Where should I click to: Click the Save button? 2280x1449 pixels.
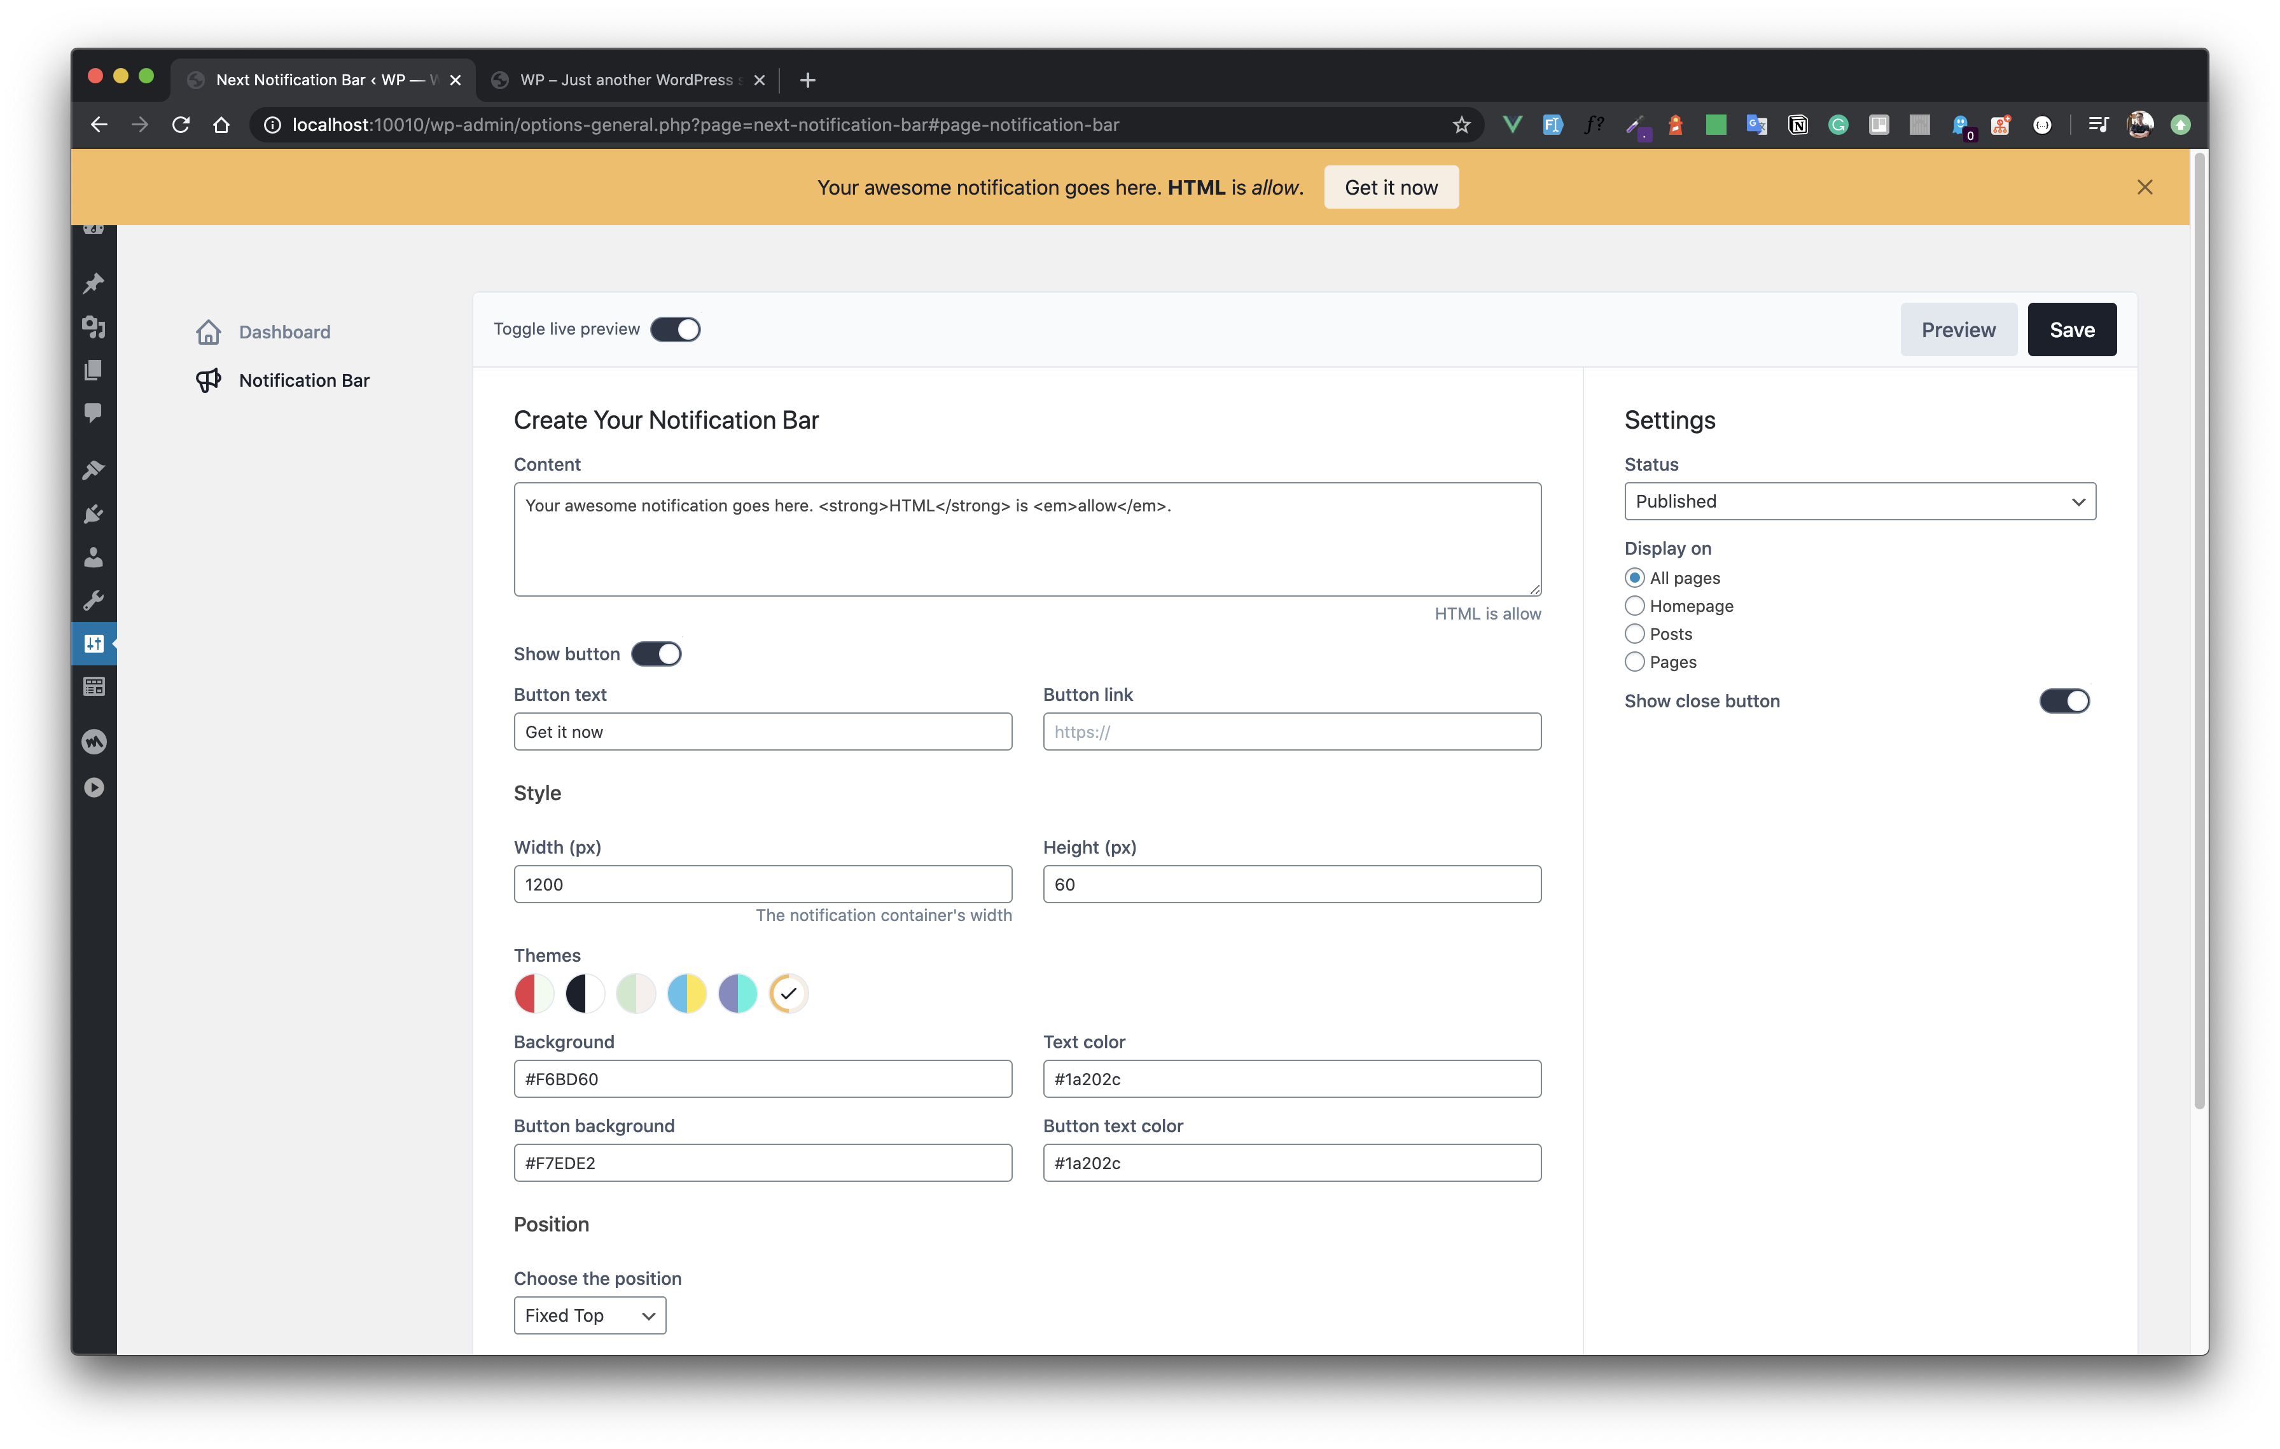tap(2071, 329)
